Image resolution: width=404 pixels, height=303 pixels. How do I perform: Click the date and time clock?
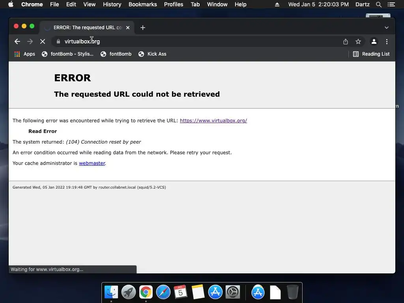point(318,4)
